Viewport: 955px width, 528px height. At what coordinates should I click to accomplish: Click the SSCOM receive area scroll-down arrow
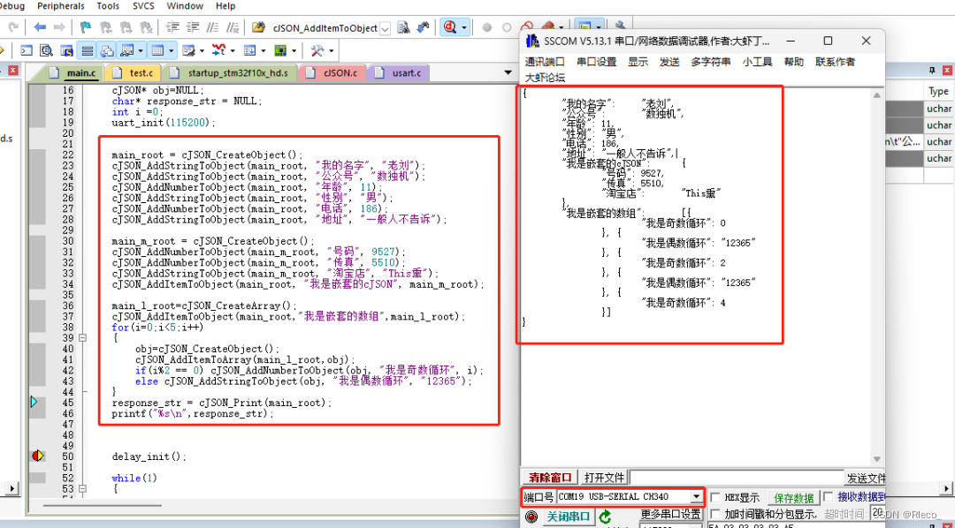pos(877,459)
